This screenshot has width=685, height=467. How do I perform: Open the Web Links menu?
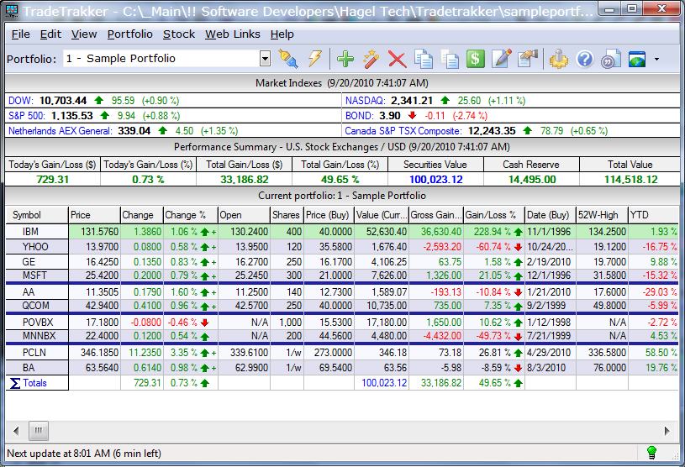(x=233, y=34)
